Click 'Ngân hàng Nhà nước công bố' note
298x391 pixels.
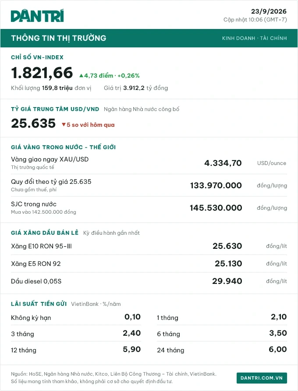[142, 109]
